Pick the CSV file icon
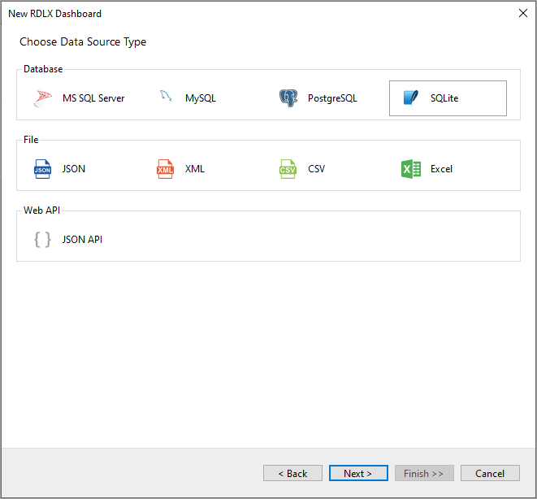The height and width of the screenshot is (499, 537). [x=288, y=169]
